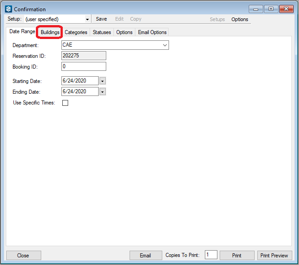Open the Email Options tab
Screen dimensions: 299x265
click(152, 32)
